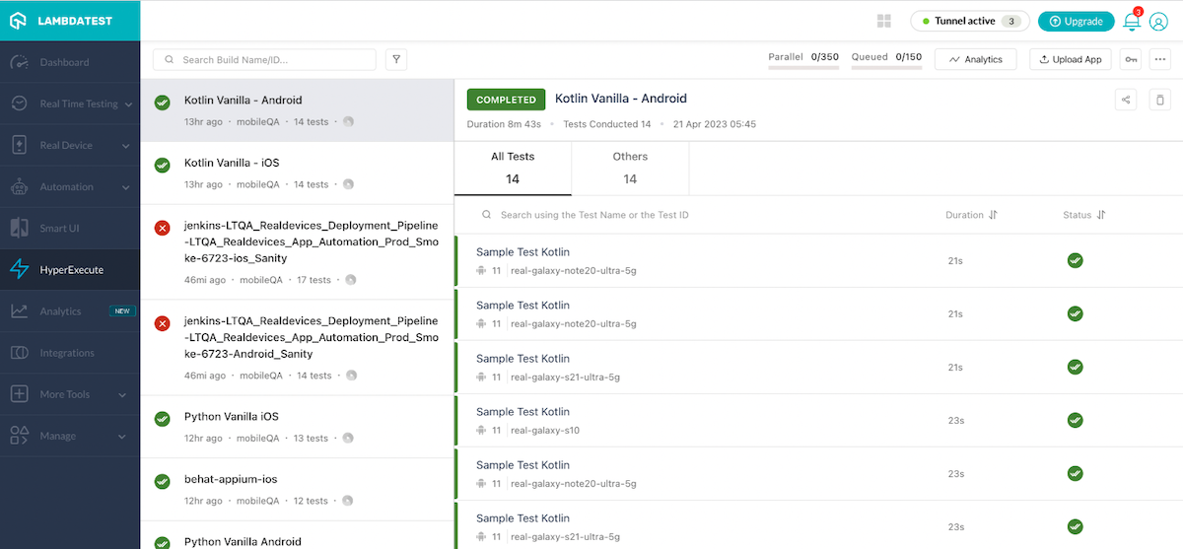Click the Analytics button in toolbar

975,60
